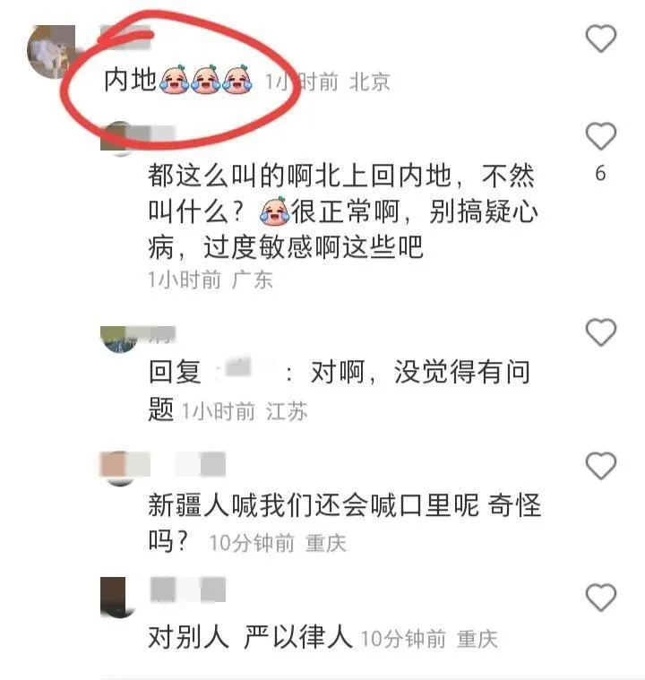Open avatar of 江苏 reply author

click(x=119, y=340)
